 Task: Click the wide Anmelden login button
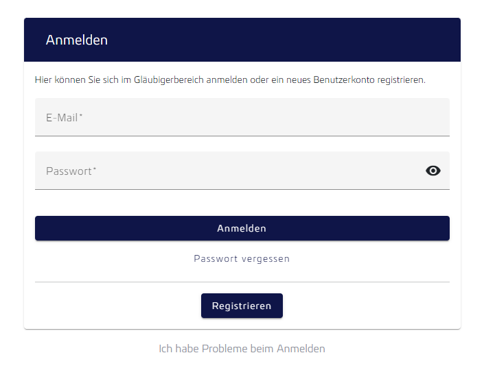242,228
